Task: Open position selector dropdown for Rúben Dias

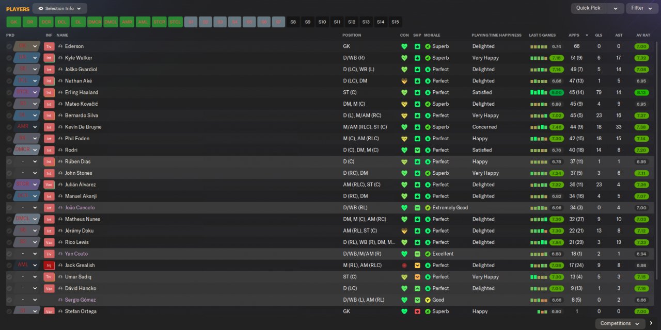Action: pos(35,161)
